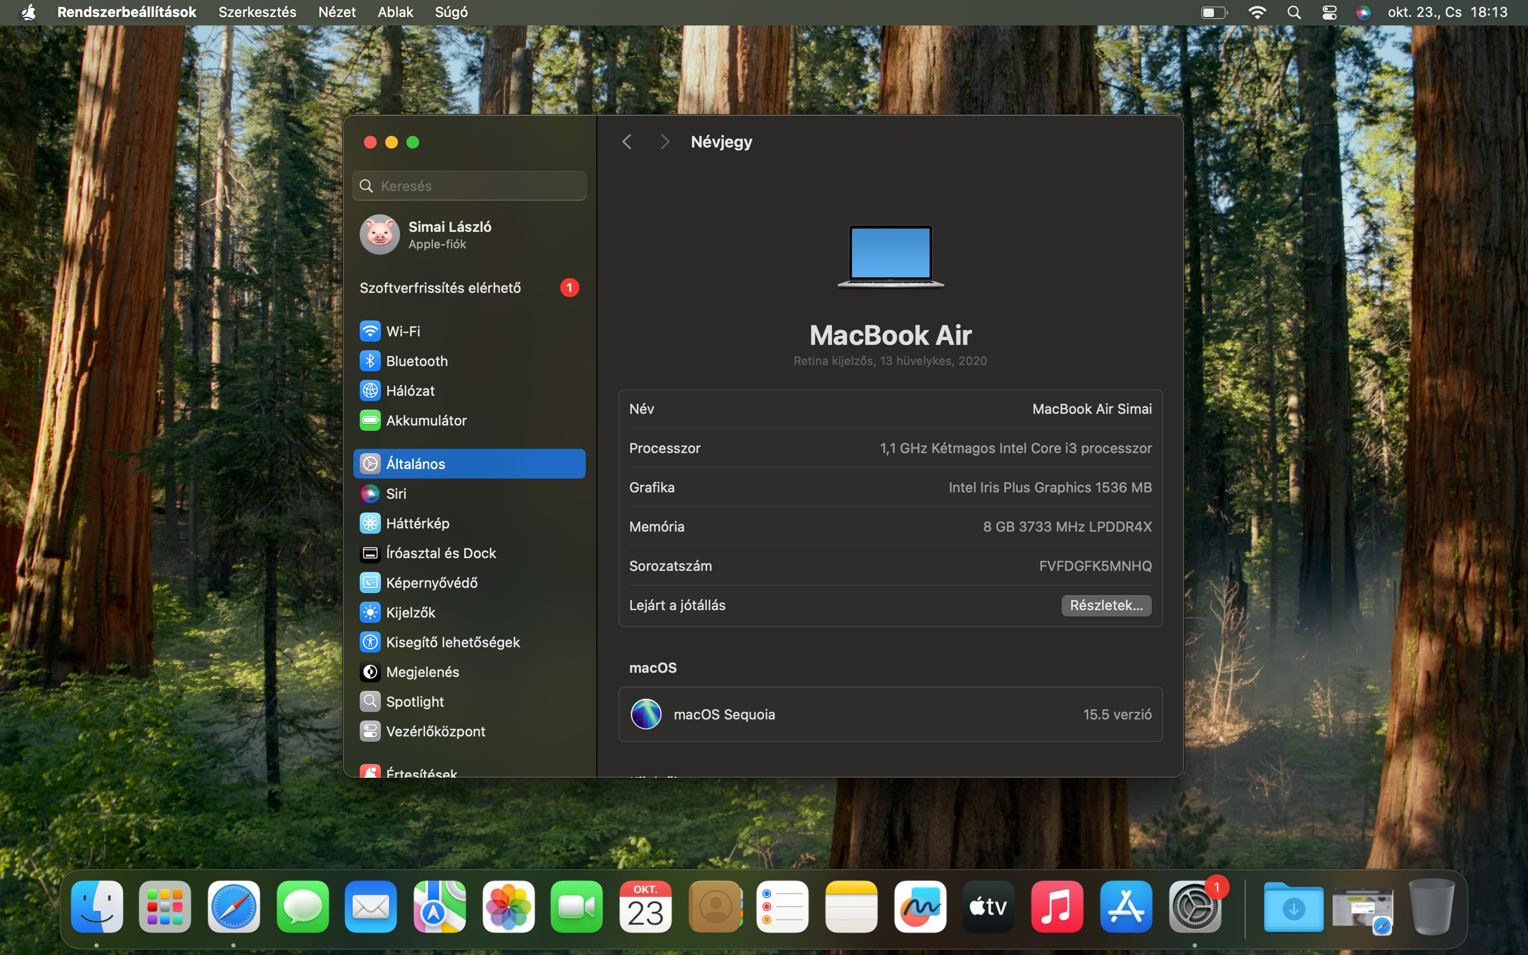Click Részletek button for warranty
Screen dimensions: 1528x955
[x=1106, y=605]
